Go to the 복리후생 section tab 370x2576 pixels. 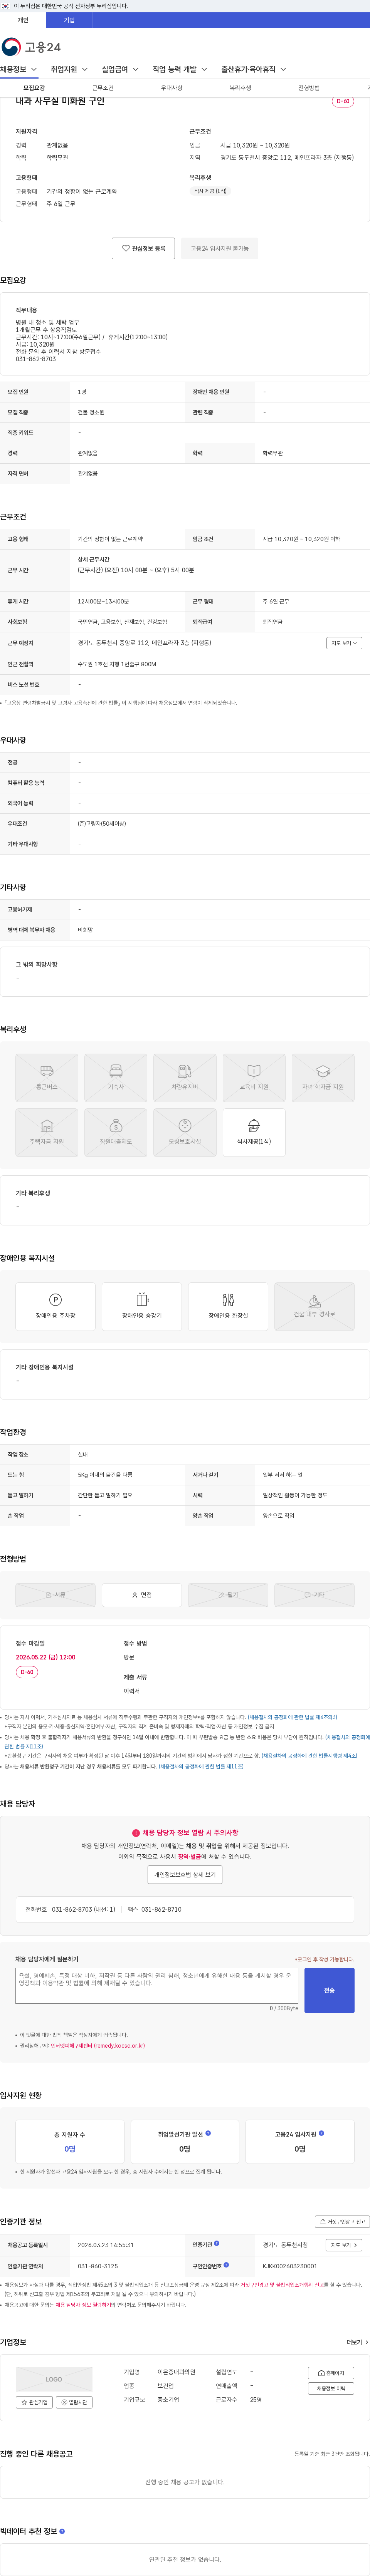240,88
